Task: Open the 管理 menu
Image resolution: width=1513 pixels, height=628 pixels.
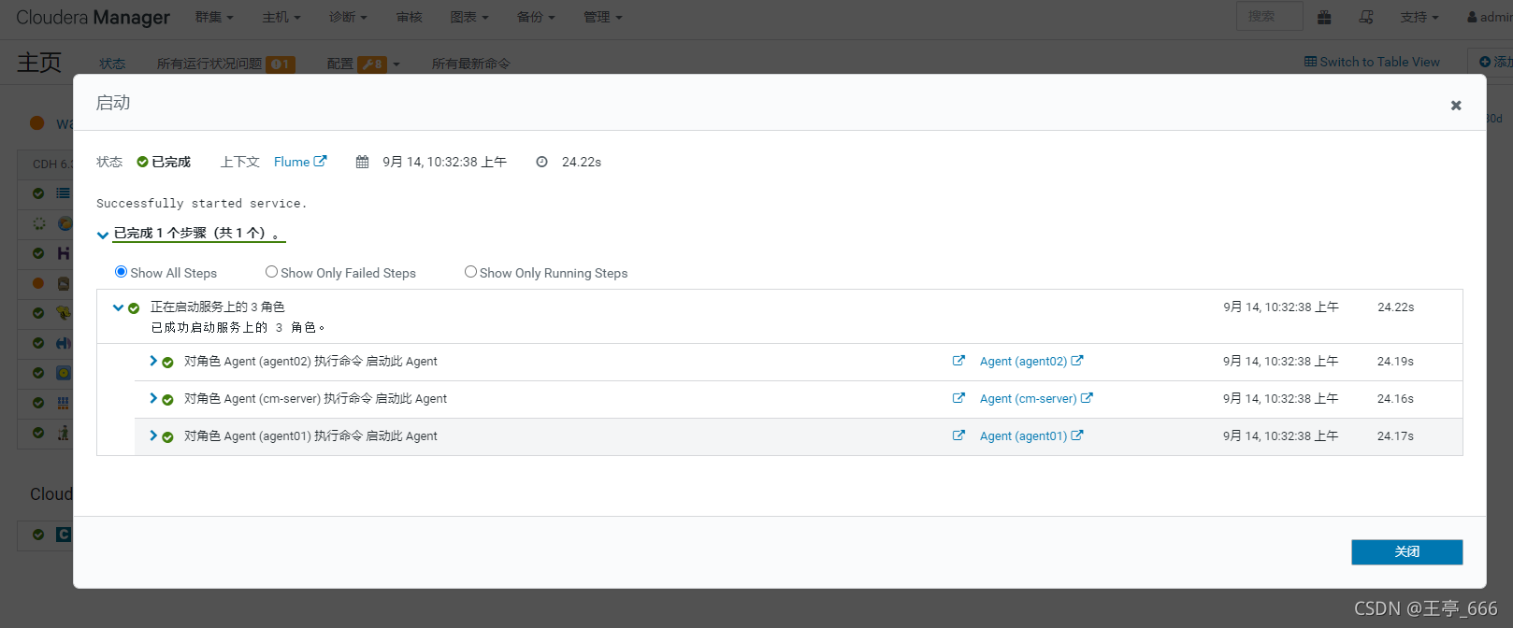Action: pyautogui.click(x=603, y=17)
